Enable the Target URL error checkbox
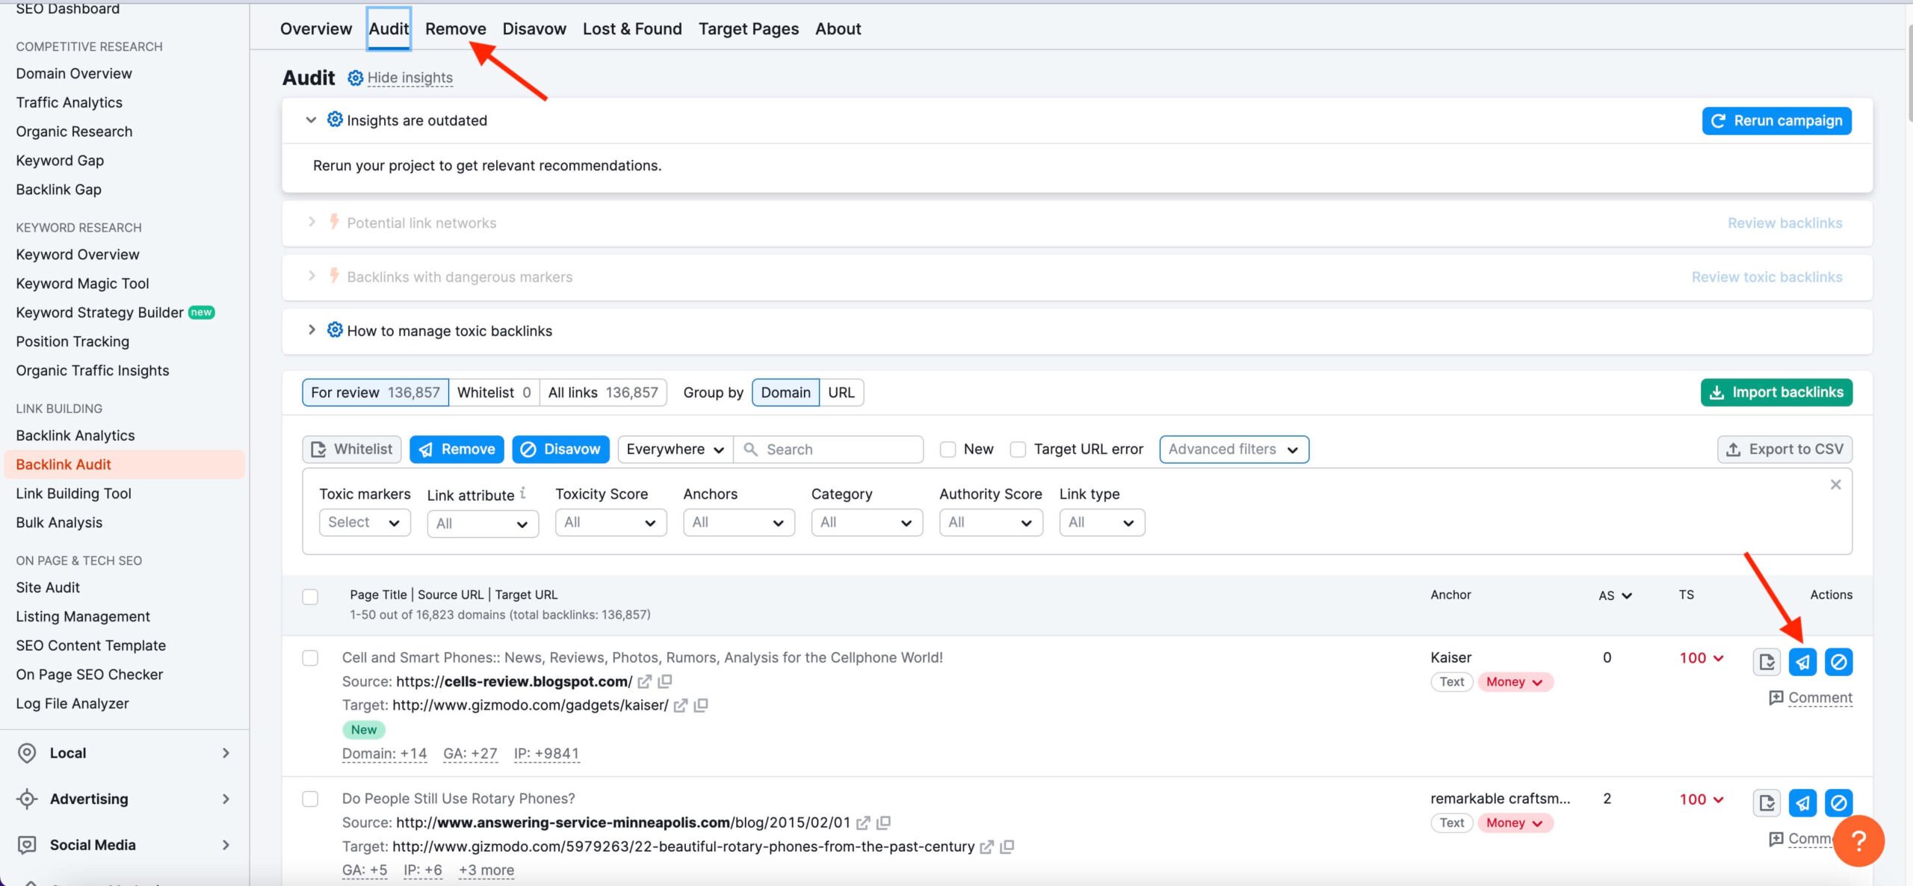 pyautogui.click(x=1018, y=449)
